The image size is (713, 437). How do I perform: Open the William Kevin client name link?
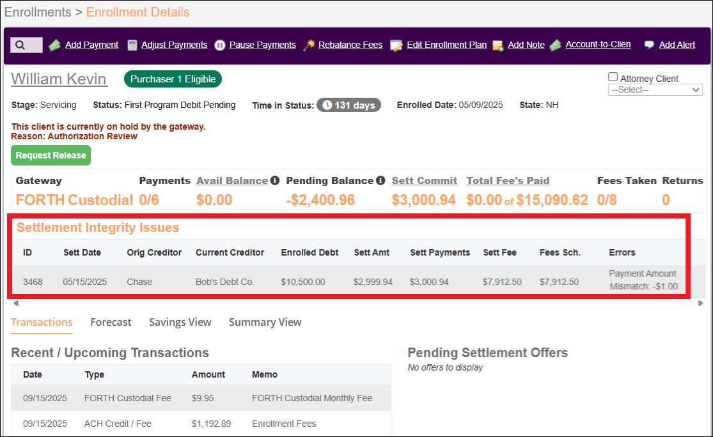pos(59,79)
